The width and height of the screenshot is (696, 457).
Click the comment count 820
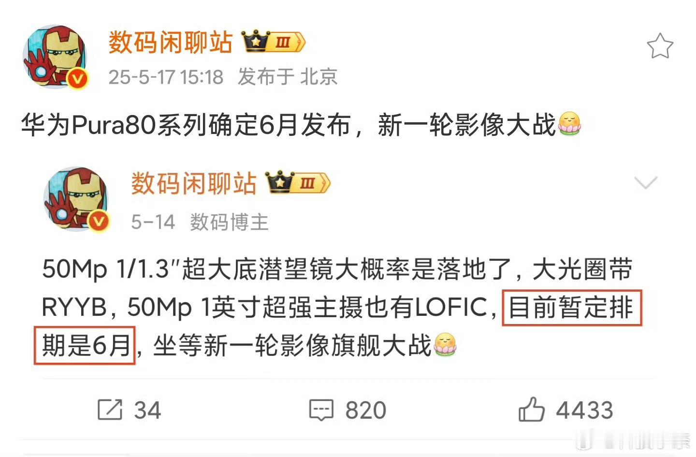click(365, 410)
